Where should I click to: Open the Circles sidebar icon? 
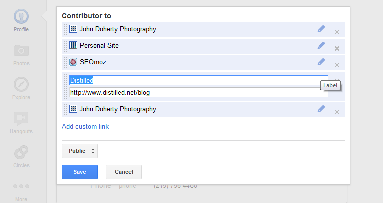[21, 152]
